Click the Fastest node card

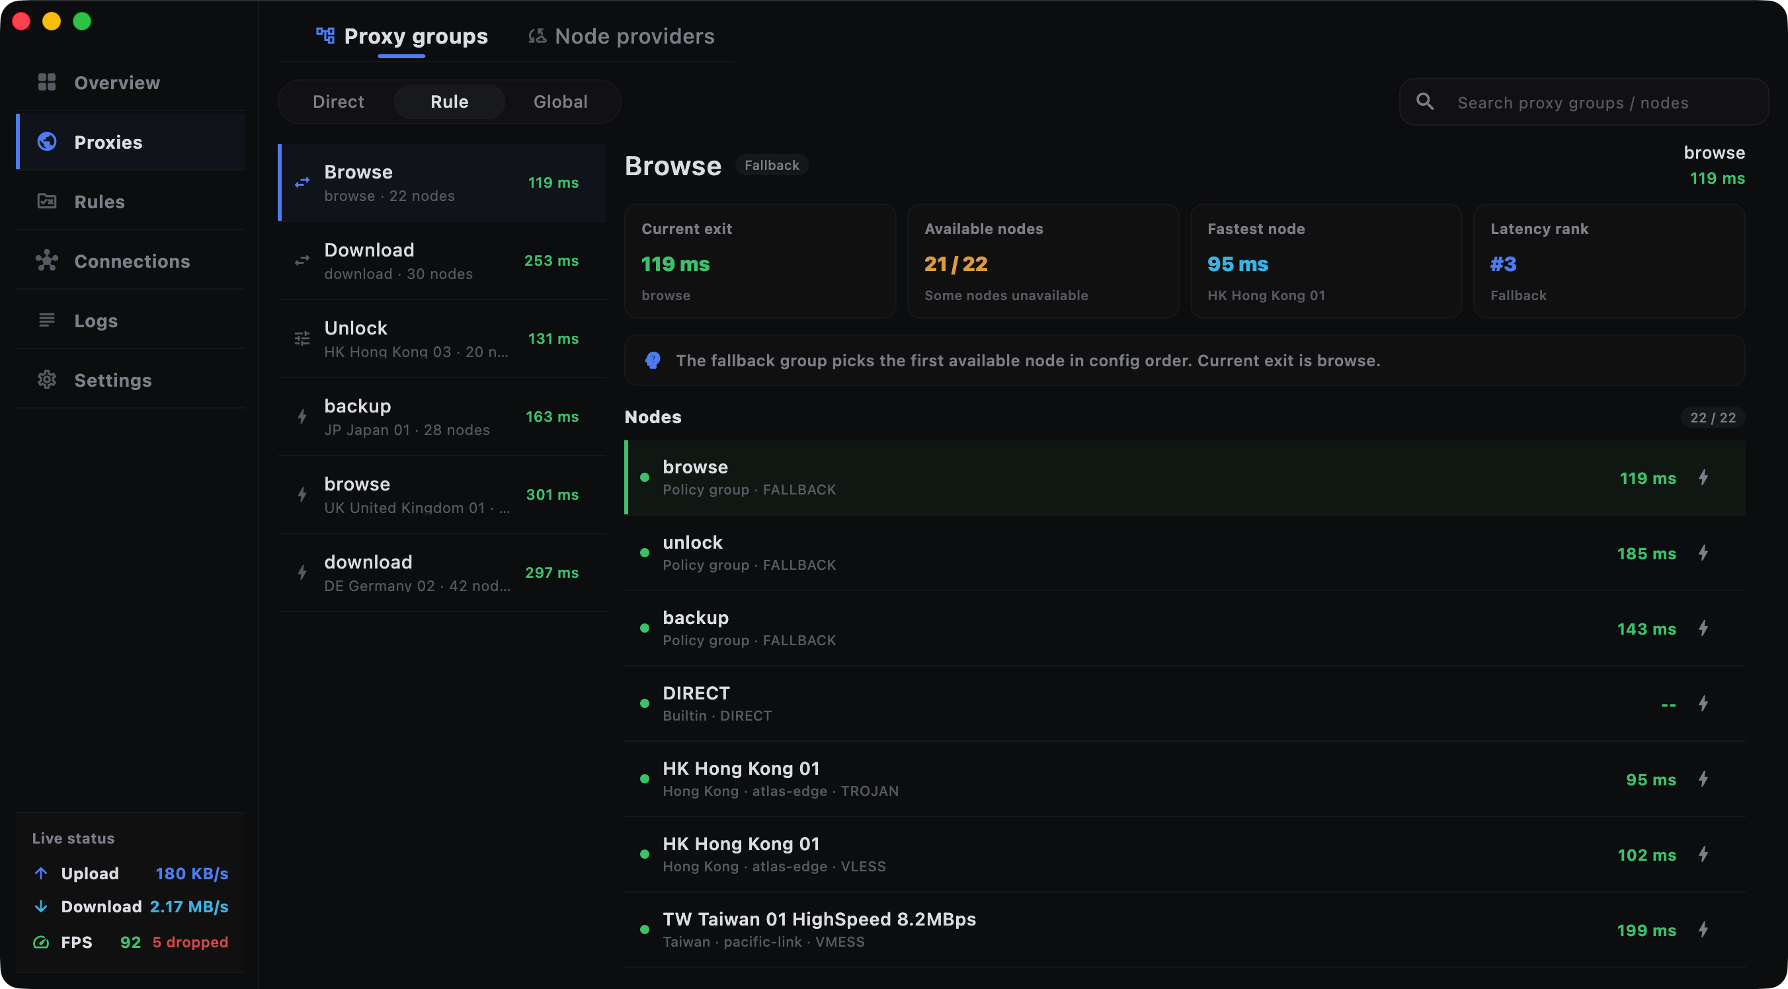pos(1326,261)
